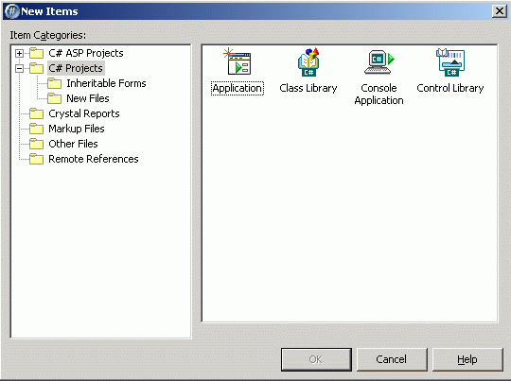Click the New Items title bar icon
This screenshot has width=511, height=381.
click(x=11, y=11)
